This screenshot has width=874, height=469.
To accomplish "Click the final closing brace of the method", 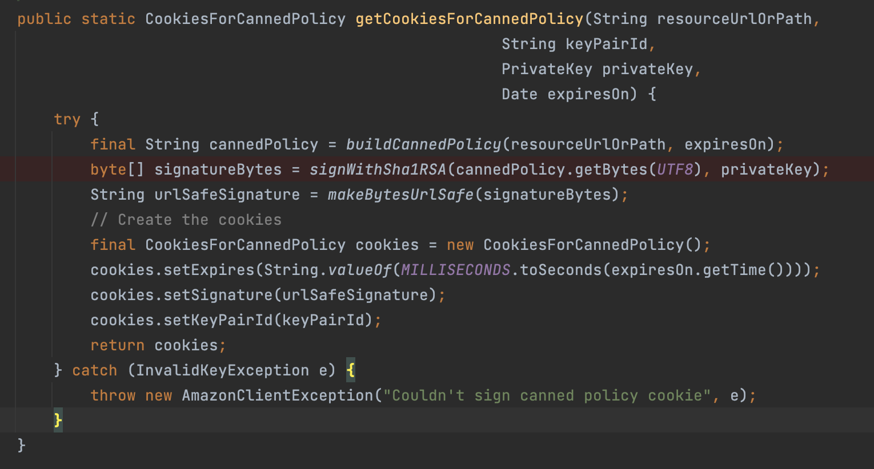I will (22, 445).
